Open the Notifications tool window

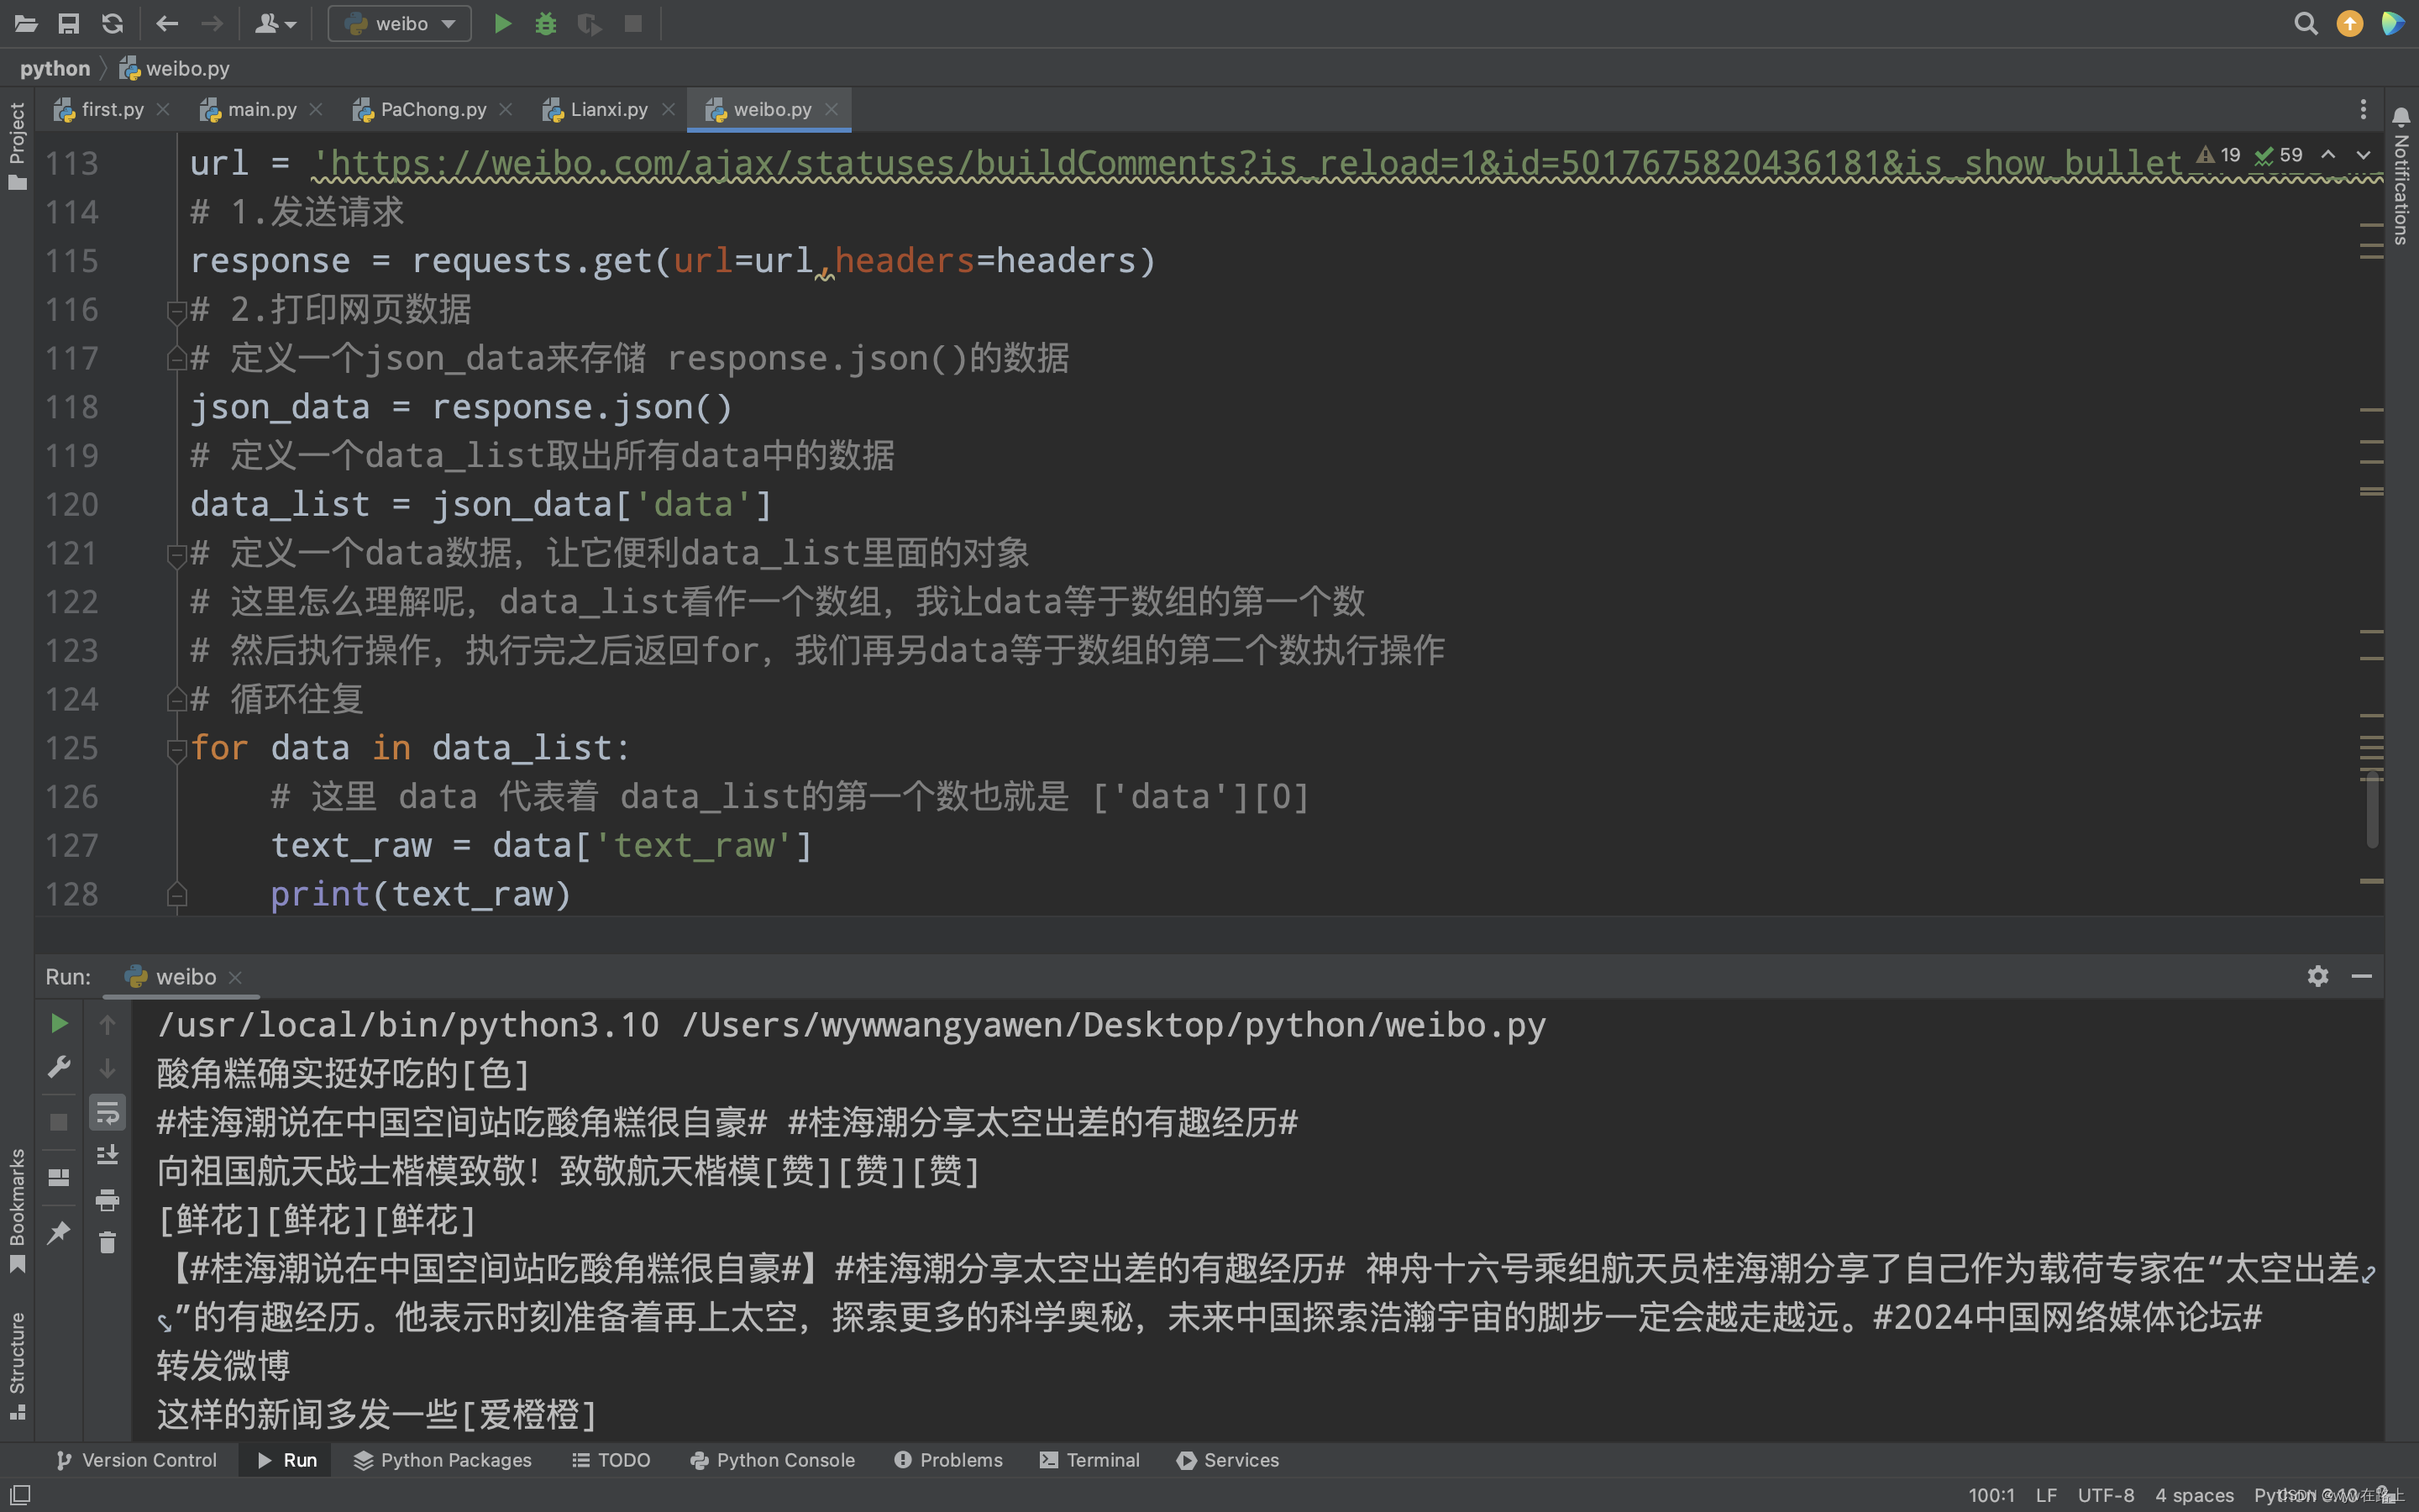pyautogui.click(x=2401, y=177)
